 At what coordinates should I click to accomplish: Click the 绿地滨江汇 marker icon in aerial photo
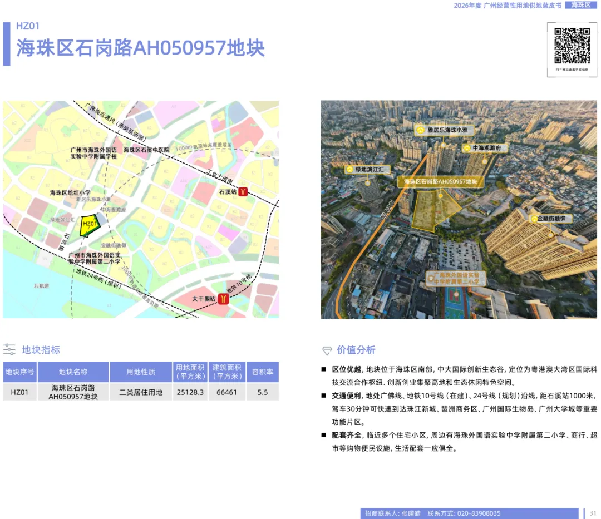pos(349,169)
